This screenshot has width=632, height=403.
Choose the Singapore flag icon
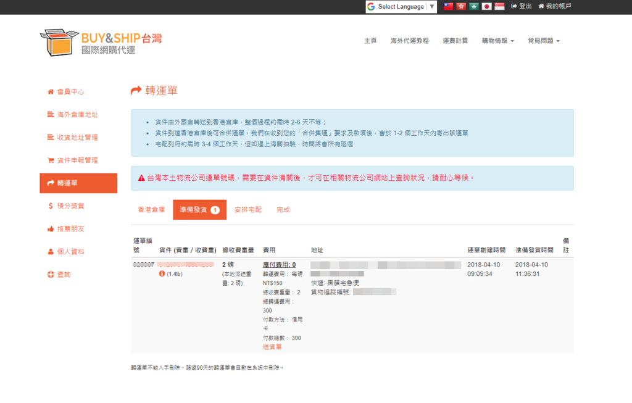coord(499,6)
